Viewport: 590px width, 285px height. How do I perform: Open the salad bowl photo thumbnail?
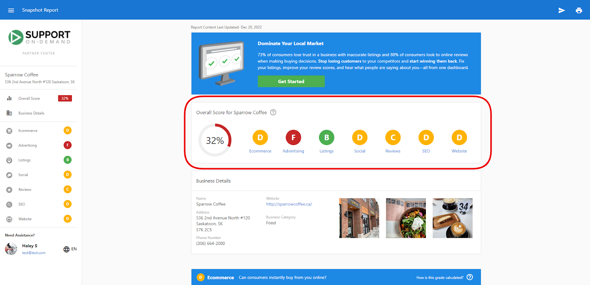pyautogui.click(x=406, y=218)
